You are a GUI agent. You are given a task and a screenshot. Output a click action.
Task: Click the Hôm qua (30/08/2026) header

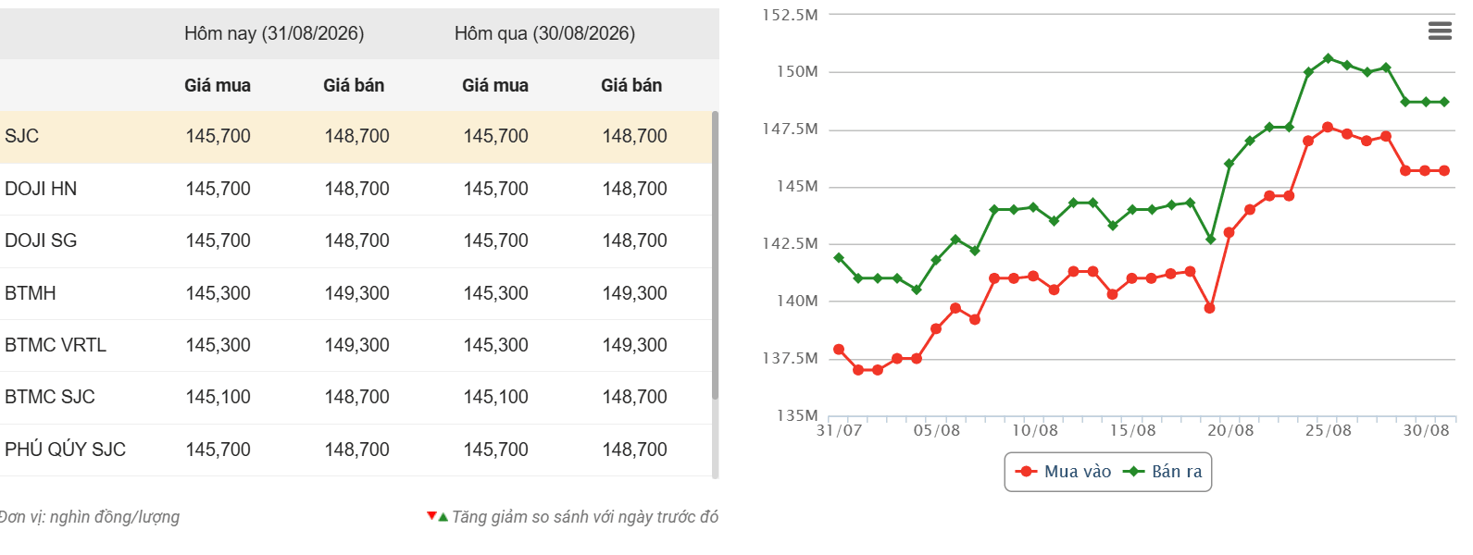coord(544,33)
